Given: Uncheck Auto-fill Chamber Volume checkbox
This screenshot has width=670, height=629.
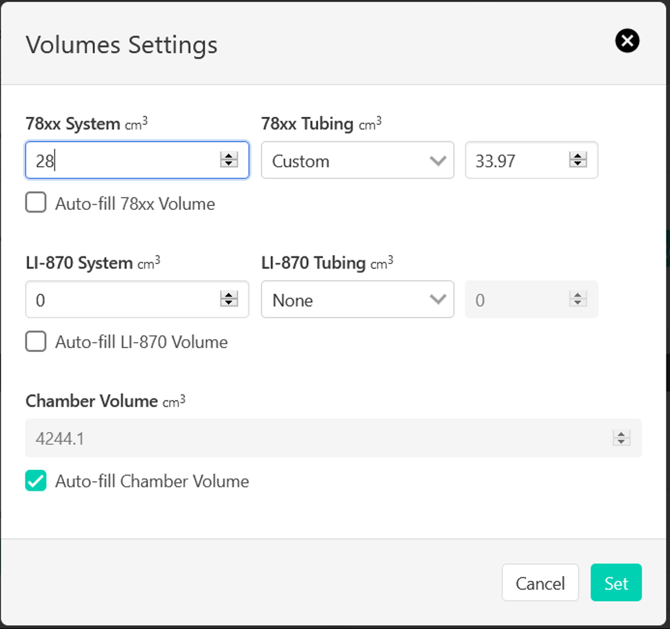Looking at the screenshot, I should click(x=36, y=480).
